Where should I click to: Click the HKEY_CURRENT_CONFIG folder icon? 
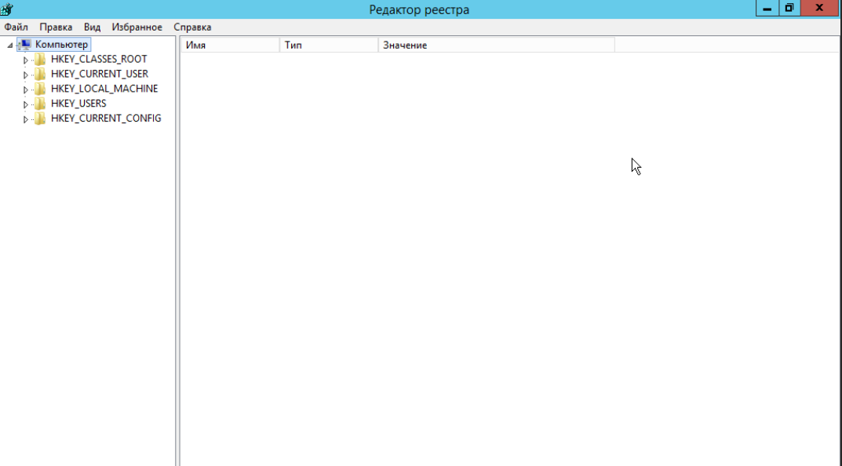click(40, 118)
